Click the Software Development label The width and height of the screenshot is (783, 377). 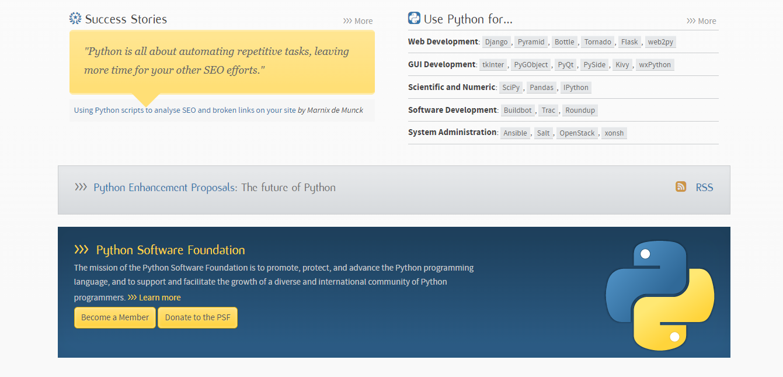pyautogui.click(x=453, y=110)
